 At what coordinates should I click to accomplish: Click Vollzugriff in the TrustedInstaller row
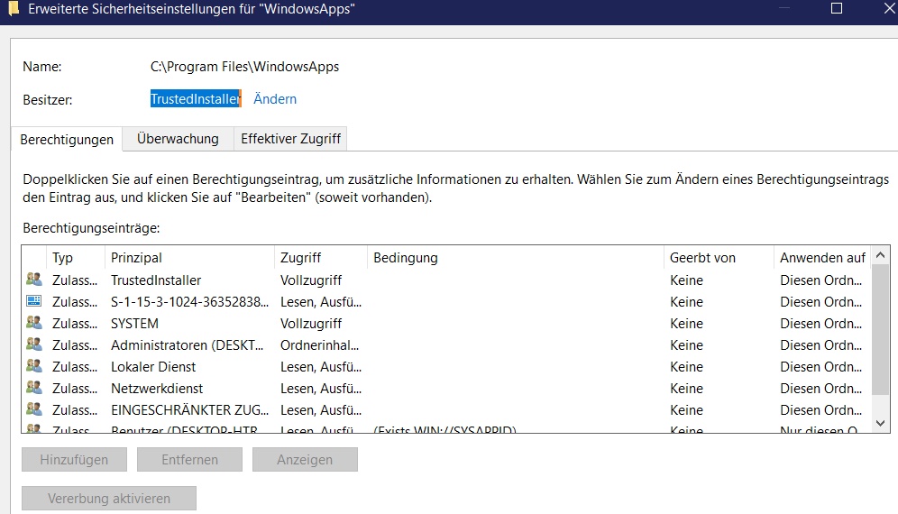[311, 280]
